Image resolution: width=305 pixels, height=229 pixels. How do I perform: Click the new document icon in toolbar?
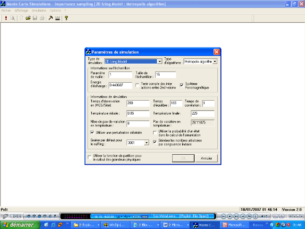(x=21, y=18)
